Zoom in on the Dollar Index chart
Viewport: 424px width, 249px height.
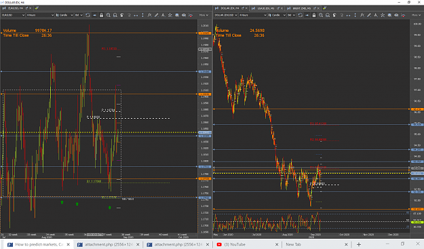(x=321, y=15)
